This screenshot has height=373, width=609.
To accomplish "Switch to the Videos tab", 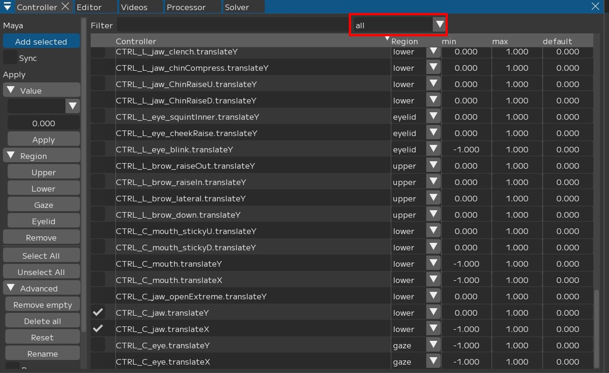I will tap(134, 7).
